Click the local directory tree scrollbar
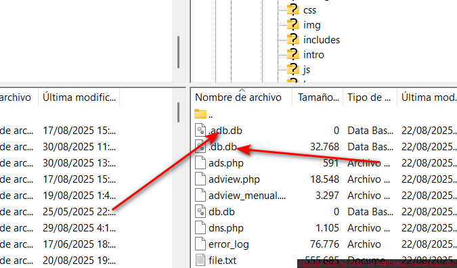This screenshot has height=268, width=457. 178,52
